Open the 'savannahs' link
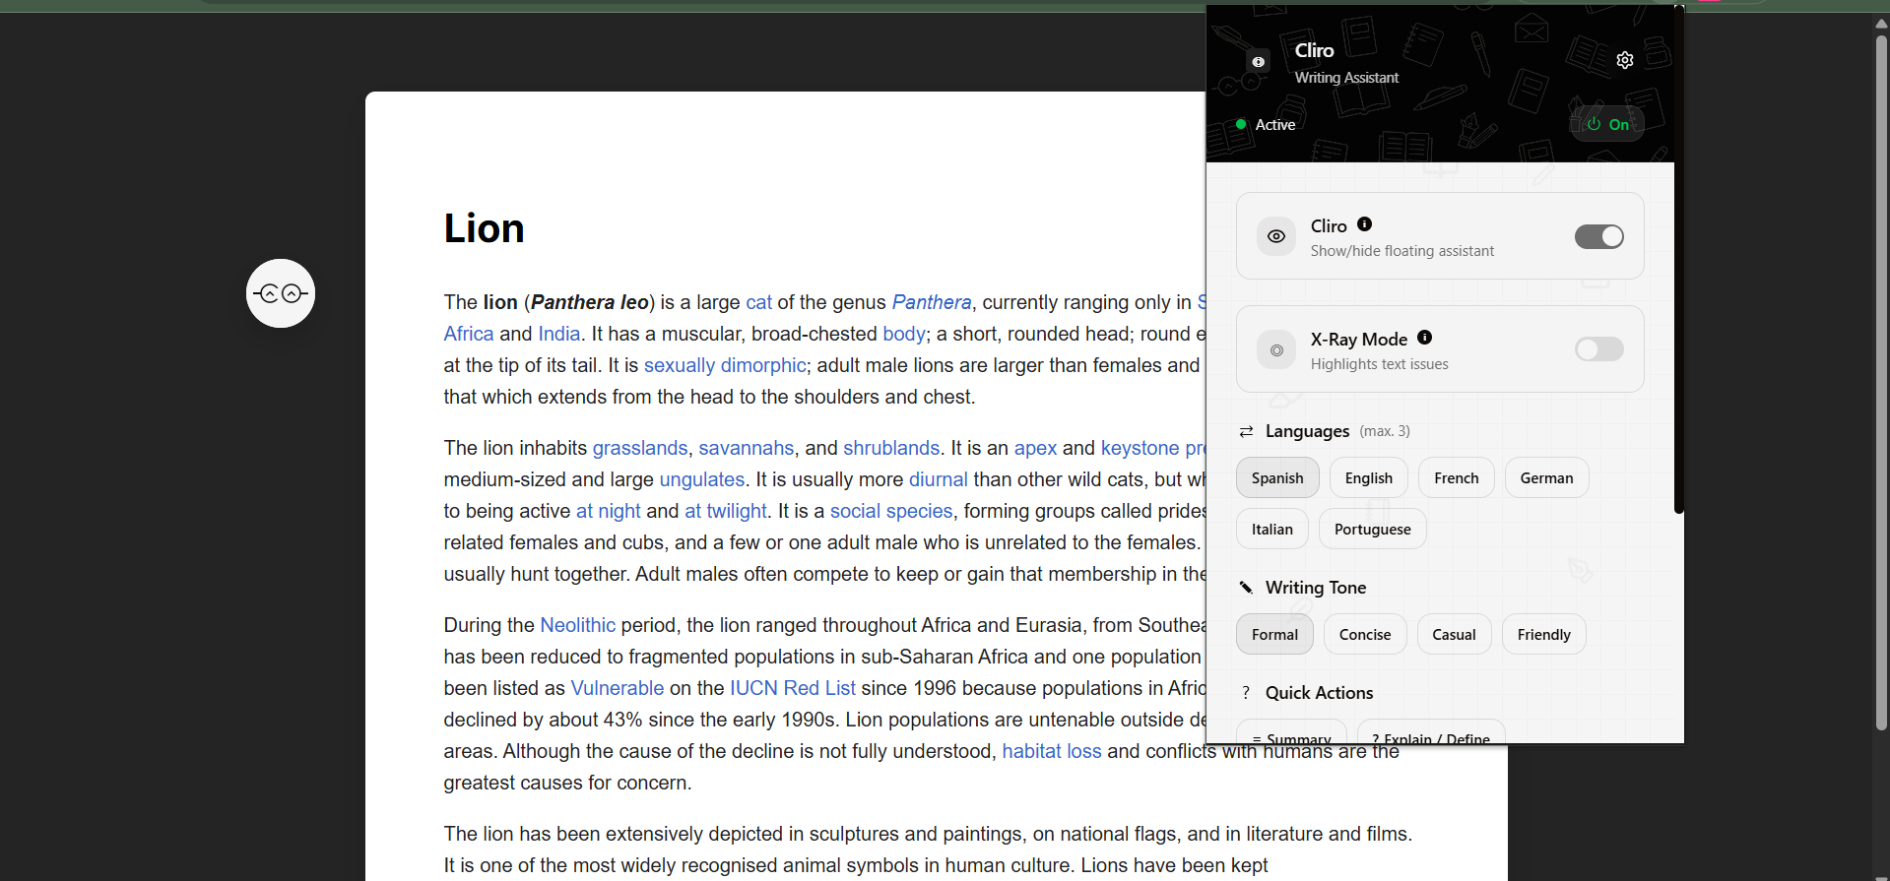 747,448
